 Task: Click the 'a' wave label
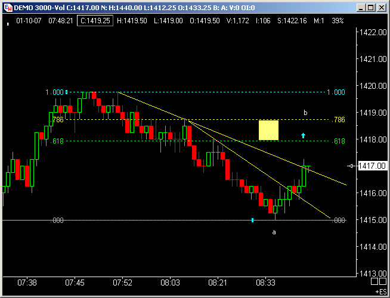pos(274,232)
